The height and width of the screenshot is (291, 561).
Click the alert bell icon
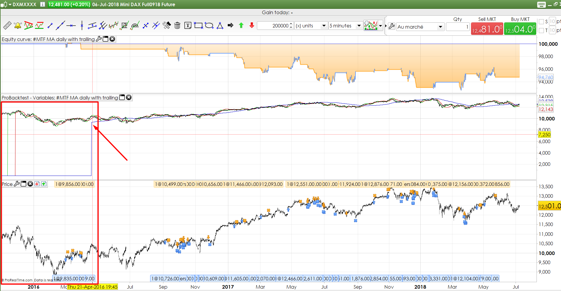[18, 26]
